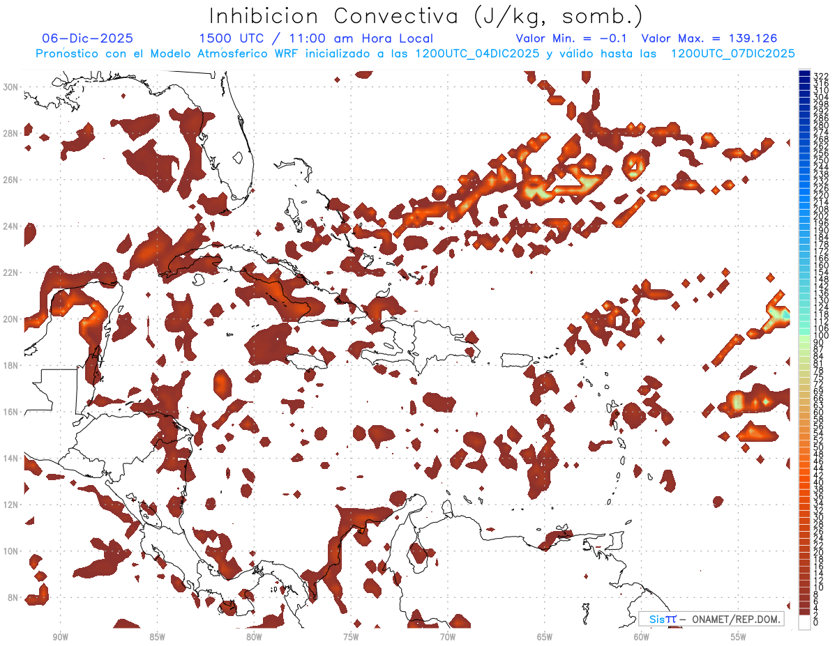The image size is (837, 646).
Task: Click the '65W' longitude label
Action: pyautogui.click(x=545, y=637)
